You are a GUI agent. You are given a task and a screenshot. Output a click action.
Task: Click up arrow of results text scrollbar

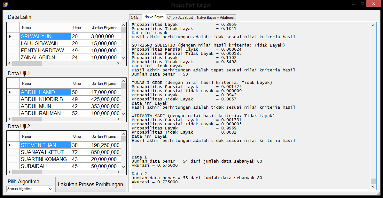pyautogui.click(x=373, y=25)
